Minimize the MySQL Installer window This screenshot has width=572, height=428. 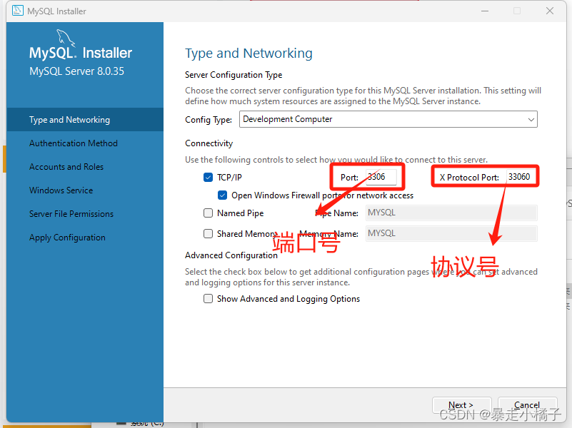[485, 11]
